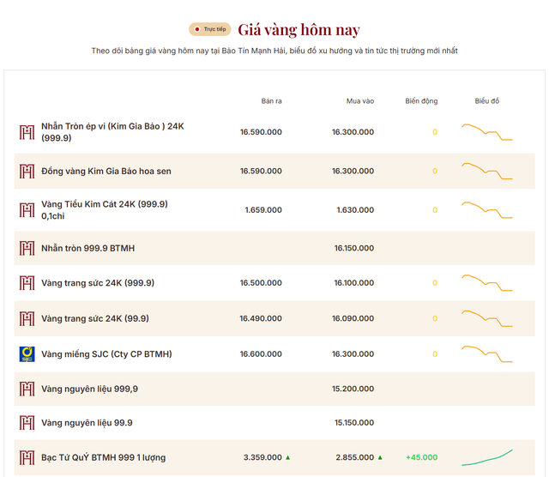Click the Bán ra column header
The height and width of the screenshot is (477, 549).
click(x=271, y=101)
